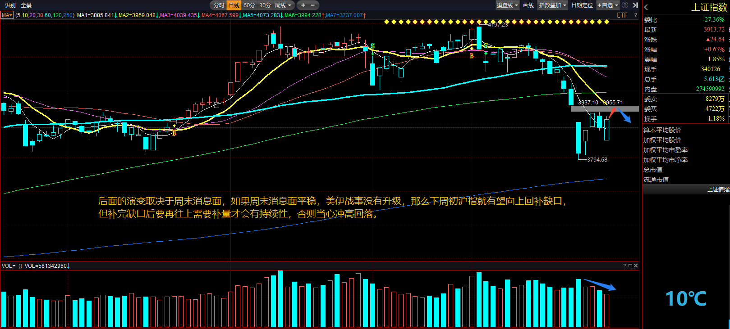Click the 画线 drawing button

tap(528, 5)
